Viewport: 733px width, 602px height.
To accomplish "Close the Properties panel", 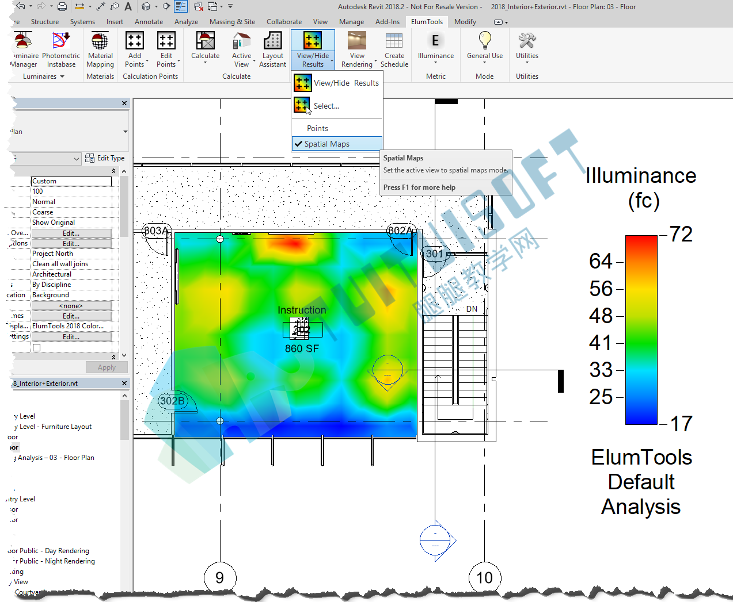I will pyautogui.click(x=124, y=103).
